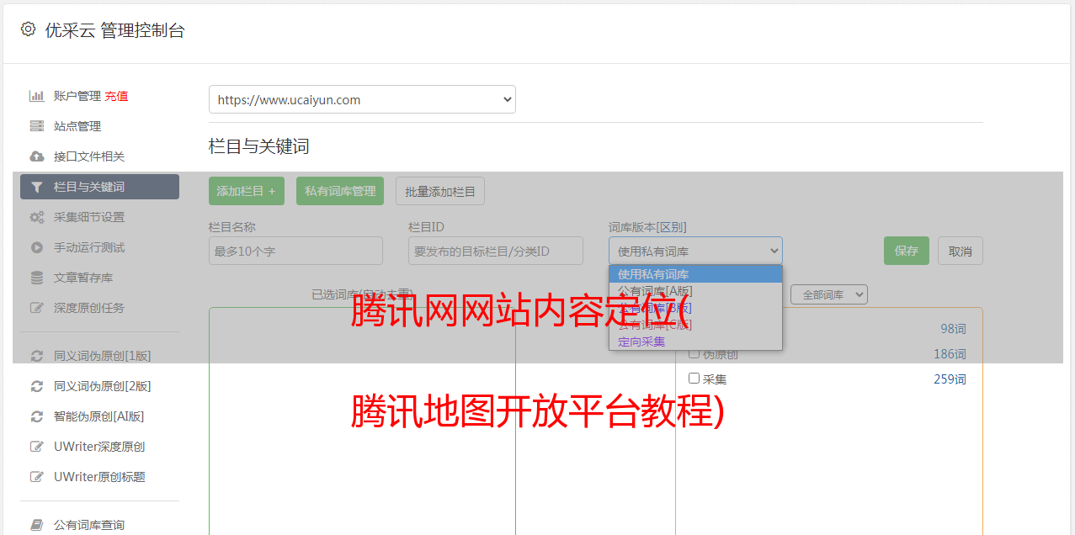Click the 批量添加栏目 button

[440, 191]
